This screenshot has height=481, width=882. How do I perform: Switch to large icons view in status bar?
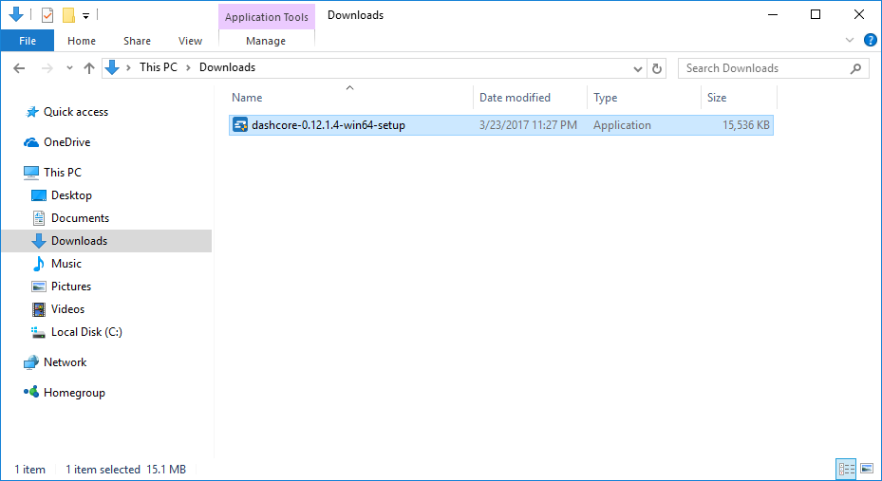point(866,469)
